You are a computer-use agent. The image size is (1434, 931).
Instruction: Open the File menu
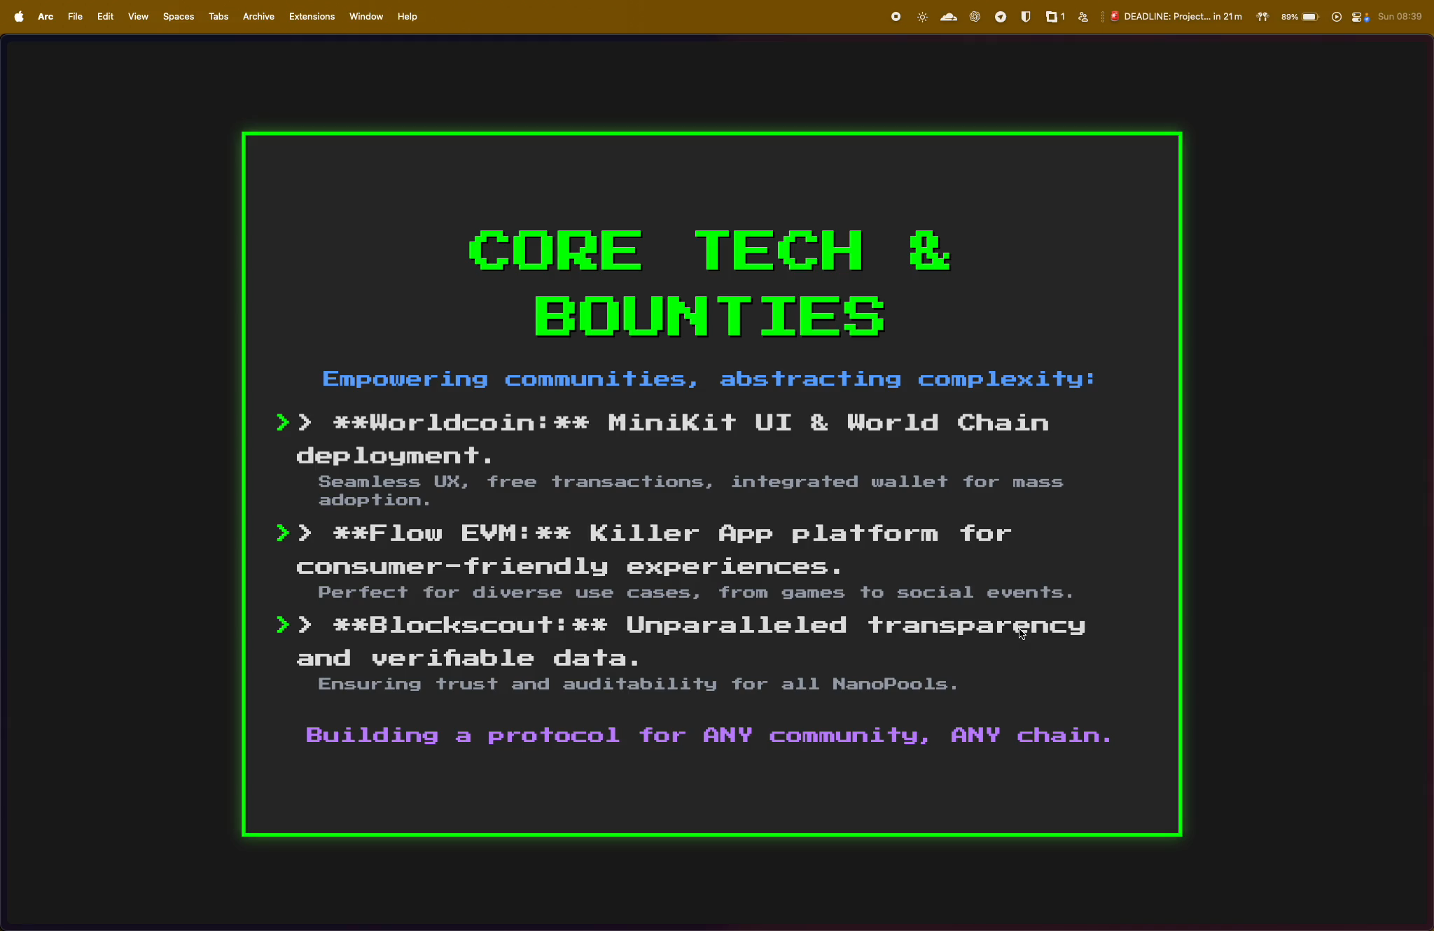click(x=75, y=16)
